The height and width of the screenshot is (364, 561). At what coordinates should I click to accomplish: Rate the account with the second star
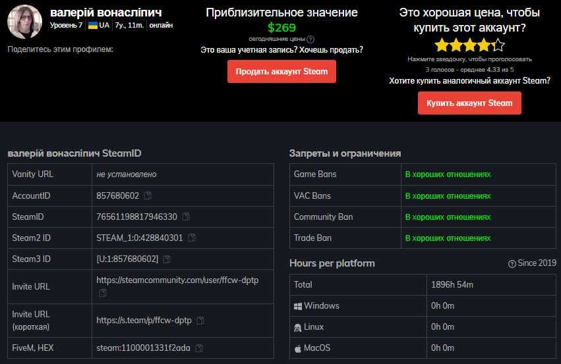click(456, 45)
